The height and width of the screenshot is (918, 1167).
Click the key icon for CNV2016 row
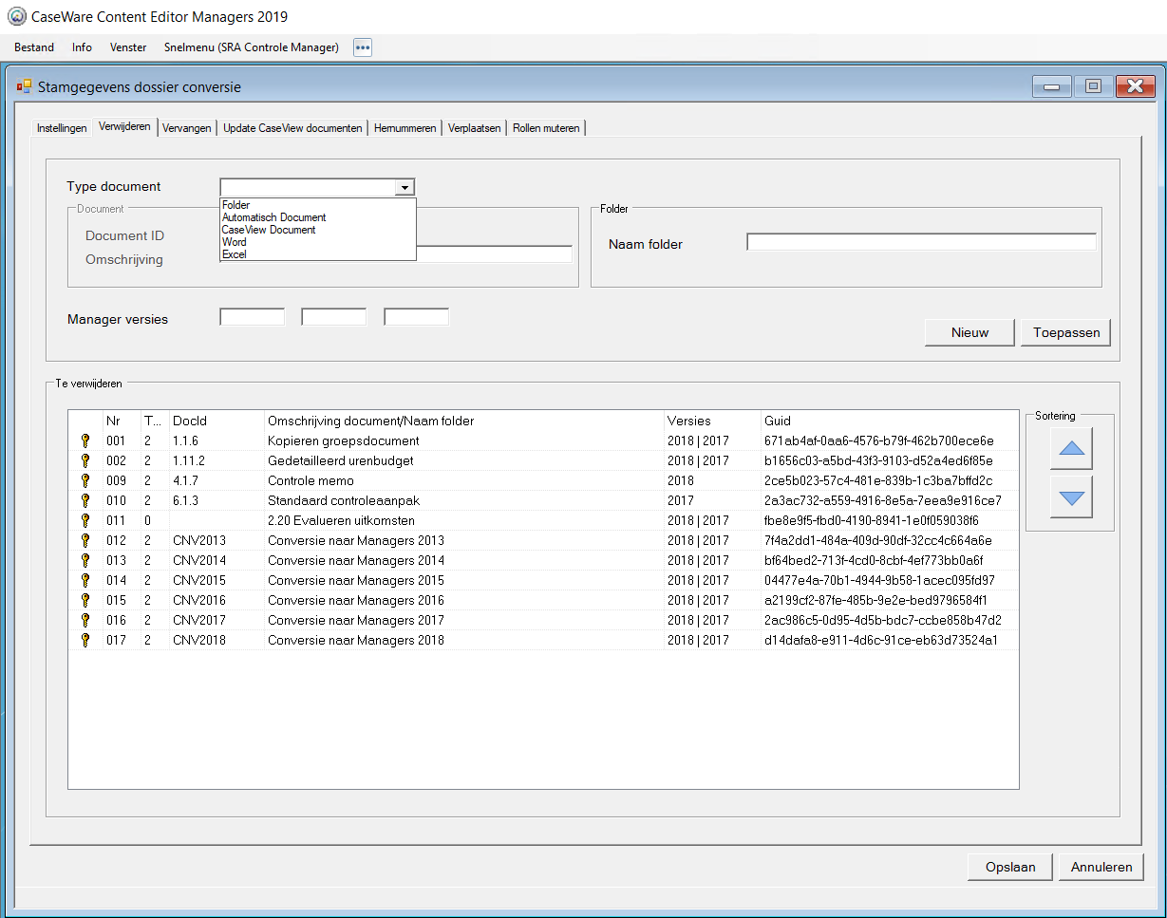[85, 600]
